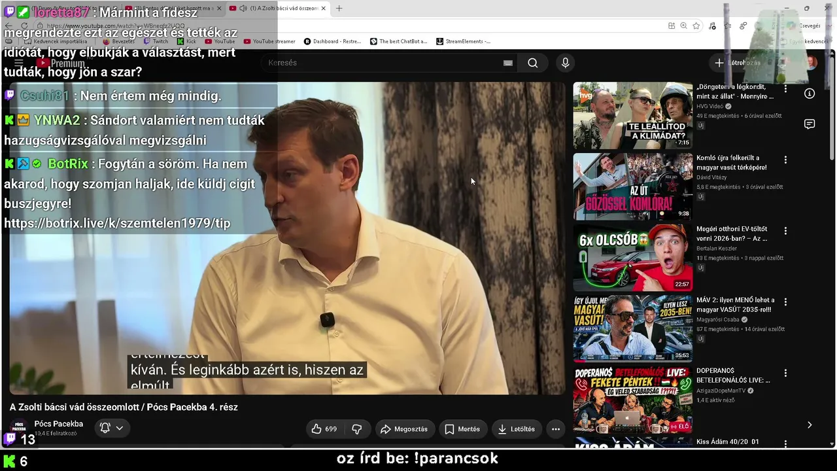Screen dimensions: 837x471
Task: Open 'Megéri otthoni EV-töltőt venni 2026-ban?' title
Action: (x=732, y=234)
